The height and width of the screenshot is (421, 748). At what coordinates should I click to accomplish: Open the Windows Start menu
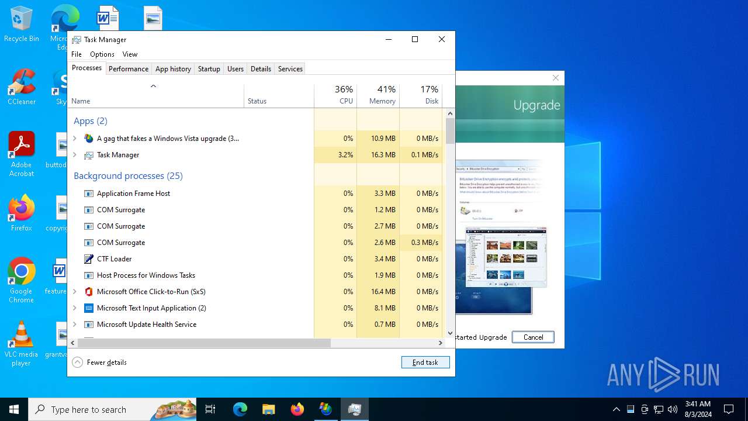(x=14, y=409)
